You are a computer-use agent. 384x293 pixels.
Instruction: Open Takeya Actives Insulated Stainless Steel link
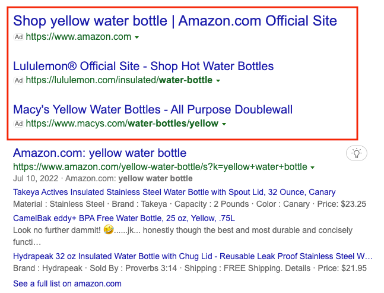pyautogui.click(x=174, y=192)
